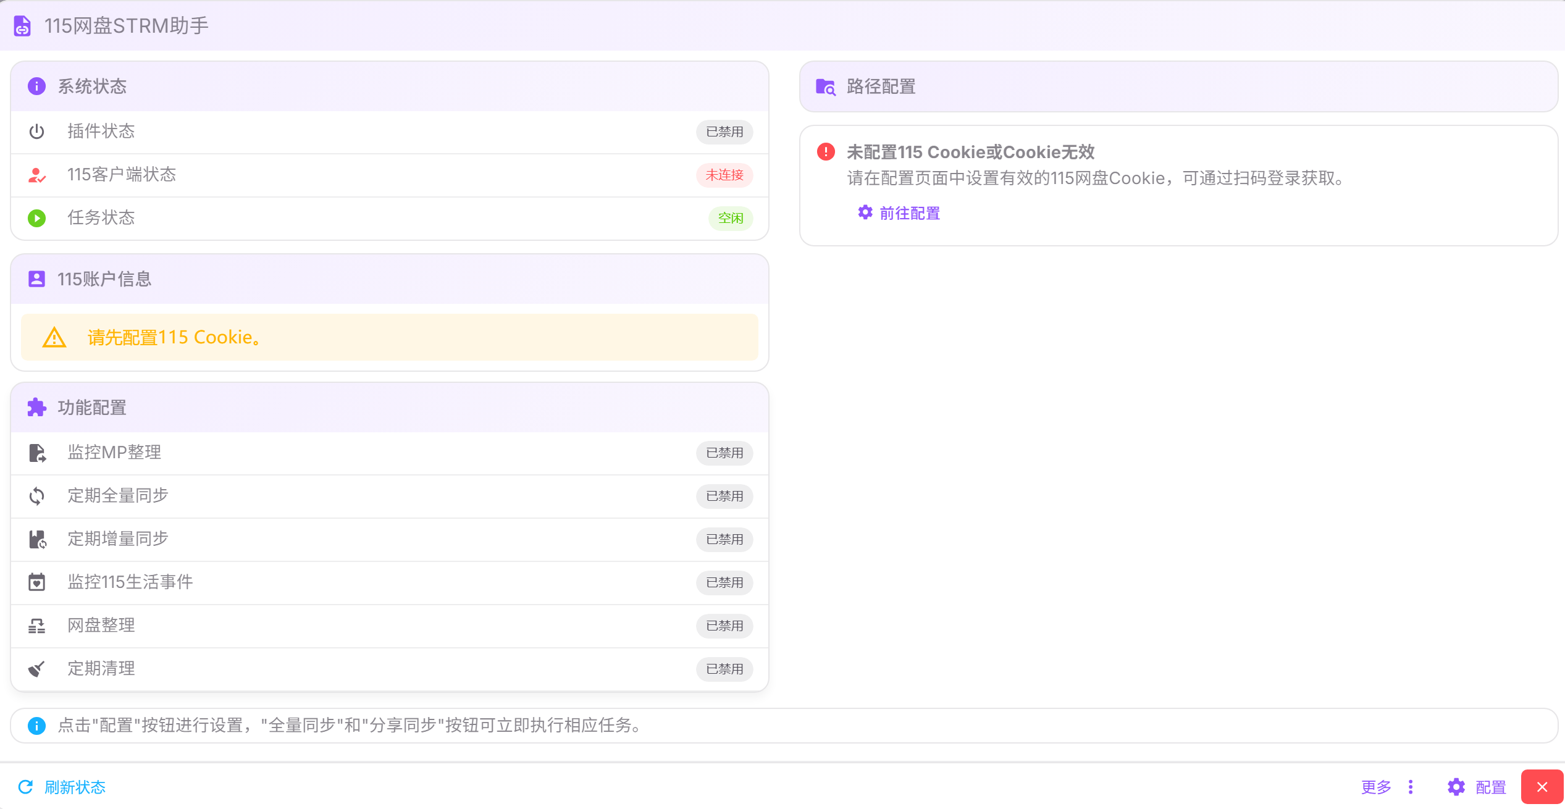Click 刷新状态 to refresh status

62,787
